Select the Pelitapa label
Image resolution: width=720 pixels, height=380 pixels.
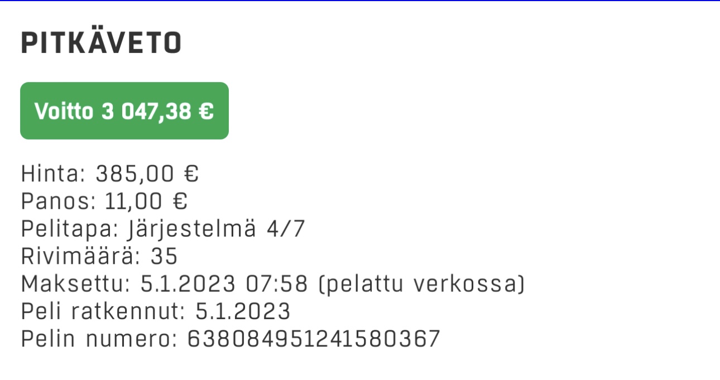tap(71, 229)
